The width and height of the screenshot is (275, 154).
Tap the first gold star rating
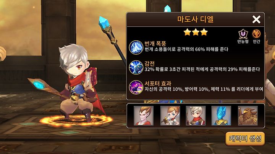click(187, 32)
